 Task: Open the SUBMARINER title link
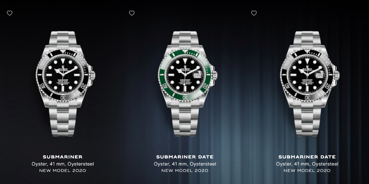tap(63, 157)
